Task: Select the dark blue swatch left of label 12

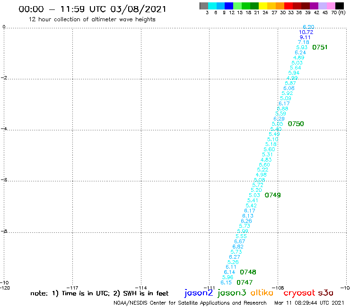Action: (x=229, y=6)
